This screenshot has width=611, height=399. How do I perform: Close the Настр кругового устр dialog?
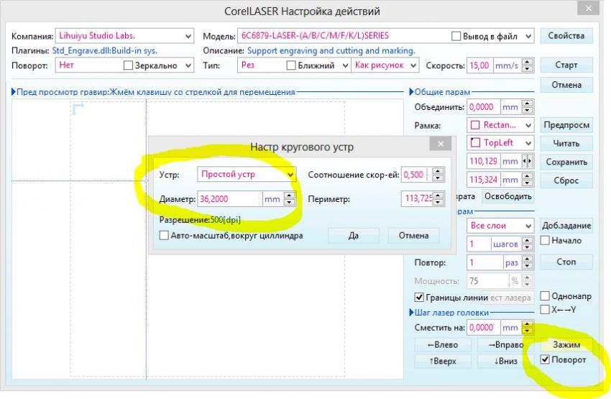[440, 145]
